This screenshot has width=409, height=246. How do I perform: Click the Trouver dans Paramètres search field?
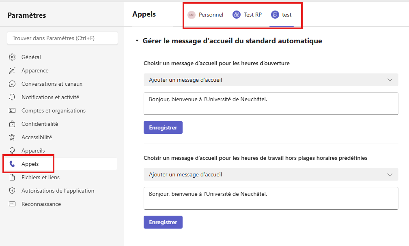[x=62, y=38]
